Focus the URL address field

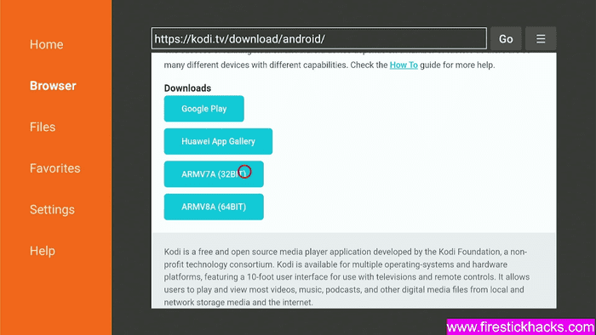(319, 38)
